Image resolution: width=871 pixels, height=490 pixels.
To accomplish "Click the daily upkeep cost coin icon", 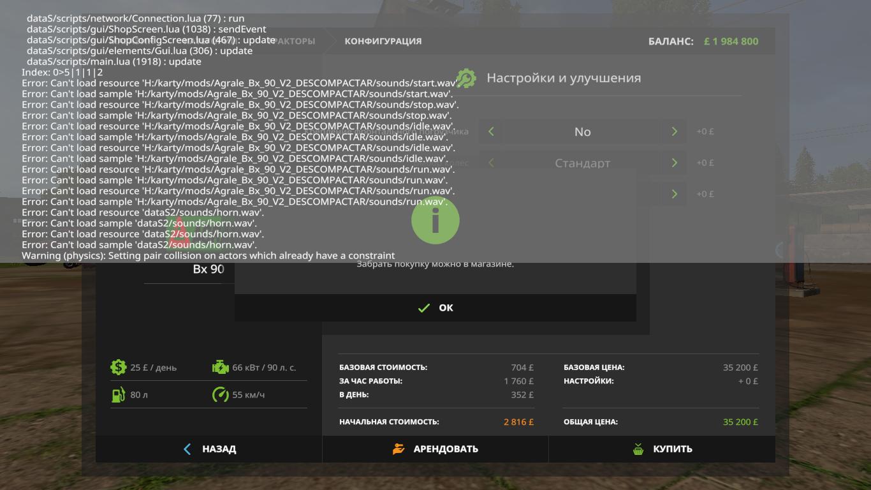I will point(118,367).
